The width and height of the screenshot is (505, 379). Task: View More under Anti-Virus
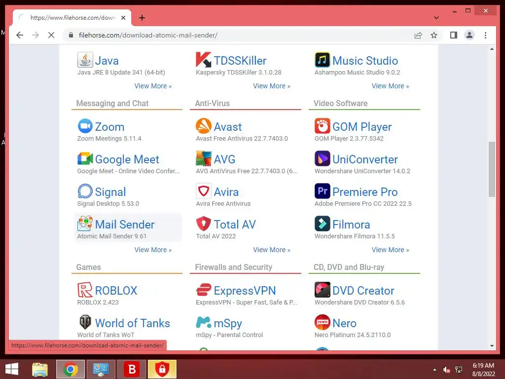(x=272, y=250)
